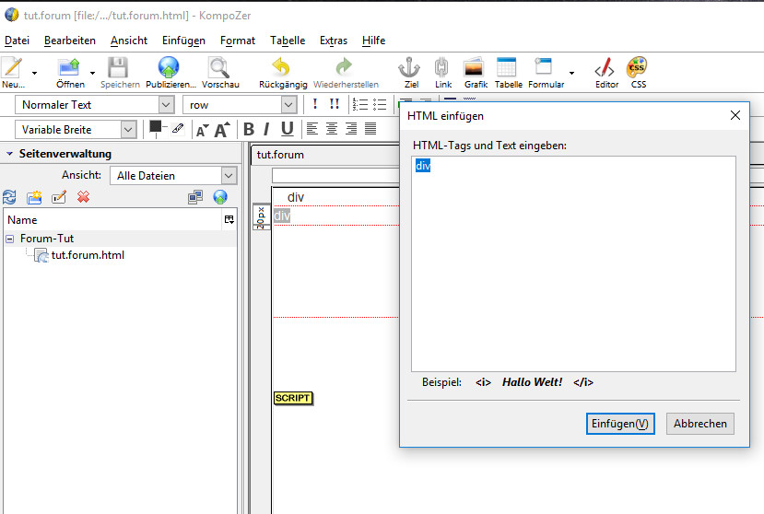Image resolution: width=764 pixels, height=514 pixels.
Task: Increase font size with large A icon
Action: coord(222,130)
